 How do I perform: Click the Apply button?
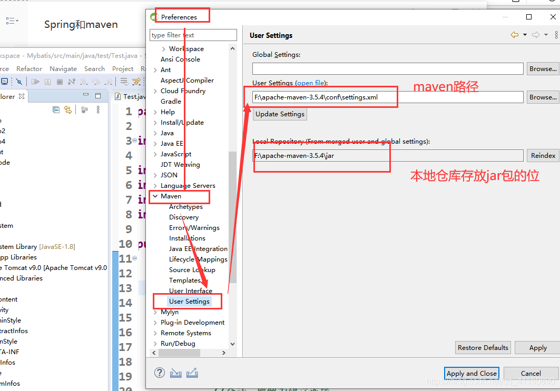click(537, 347)
